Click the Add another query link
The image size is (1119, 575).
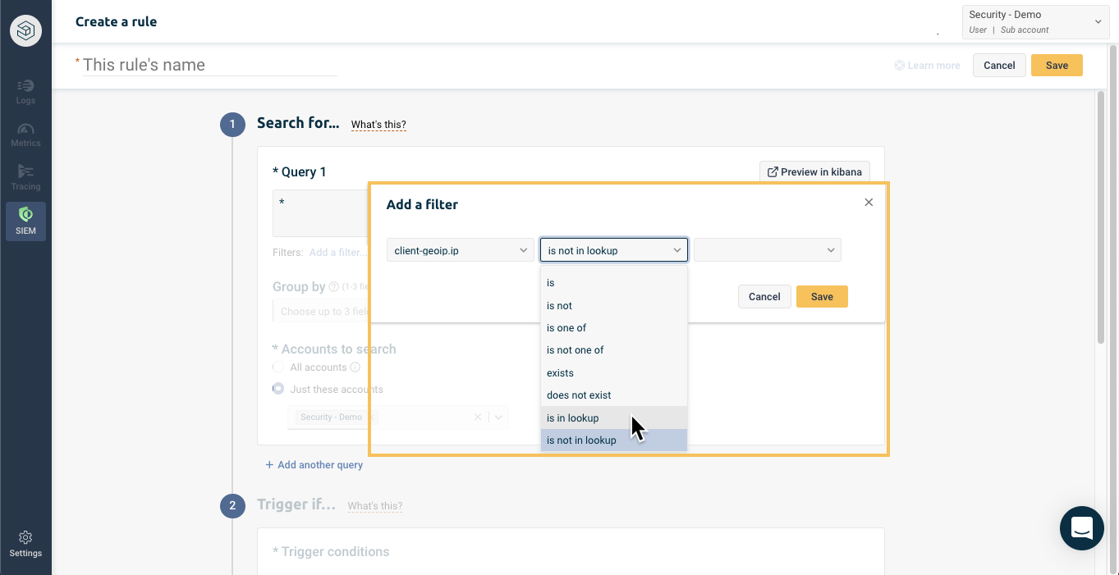(x=314, y=464)
